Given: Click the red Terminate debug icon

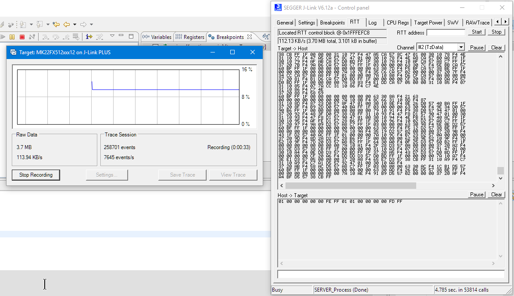Looking at the screenshot, I should [22, 37].
